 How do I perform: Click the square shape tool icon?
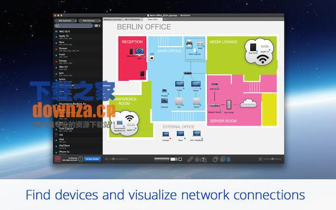point(180,159)
